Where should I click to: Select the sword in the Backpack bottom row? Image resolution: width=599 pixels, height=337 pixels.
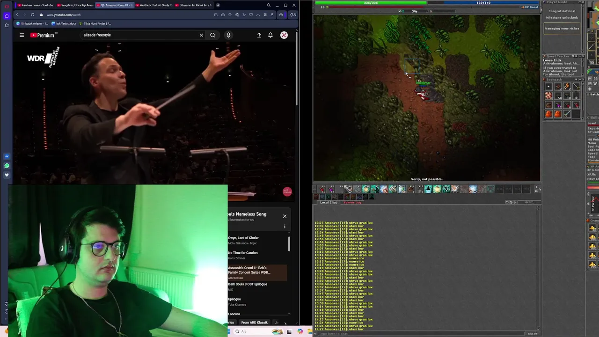pos(567,114)
